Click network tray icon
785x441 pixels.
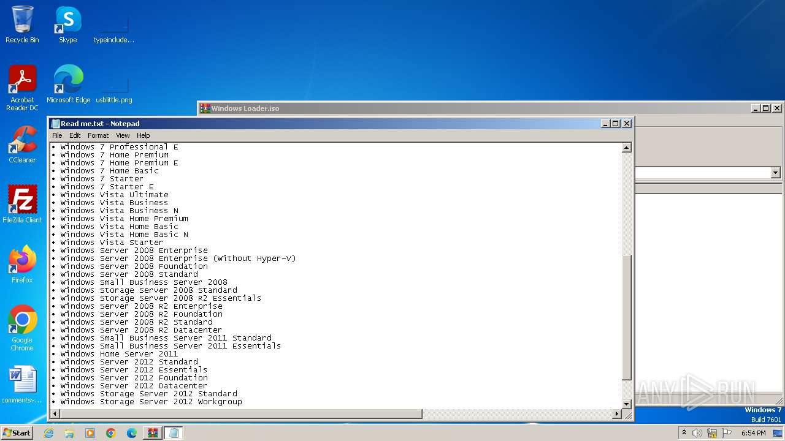(x=712, y=433)
